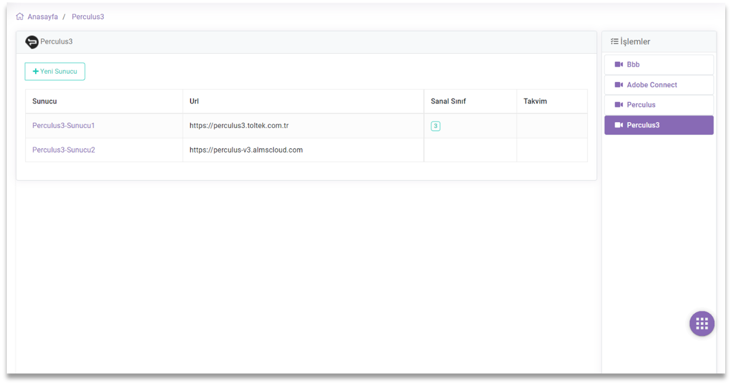Click the Sanal Sınıf count badge showing 3
732x385 pixels.
pyautogui.click(x=435, y=126)
